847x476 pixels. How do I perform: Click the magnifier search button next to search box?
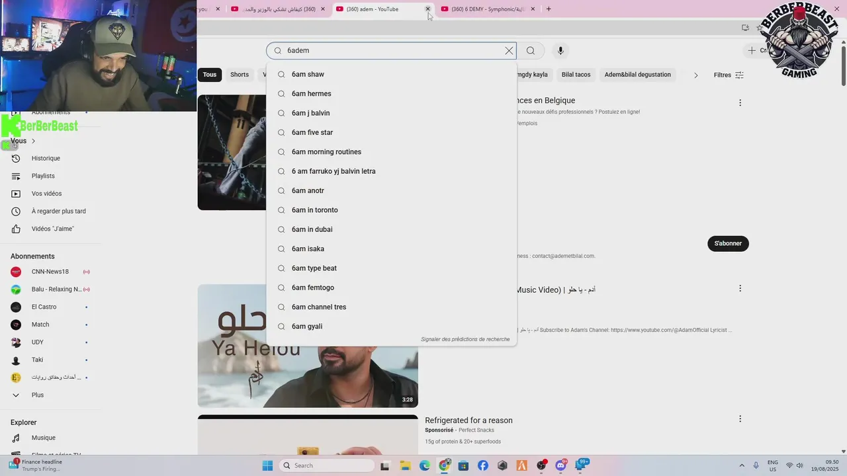(531, 51)
